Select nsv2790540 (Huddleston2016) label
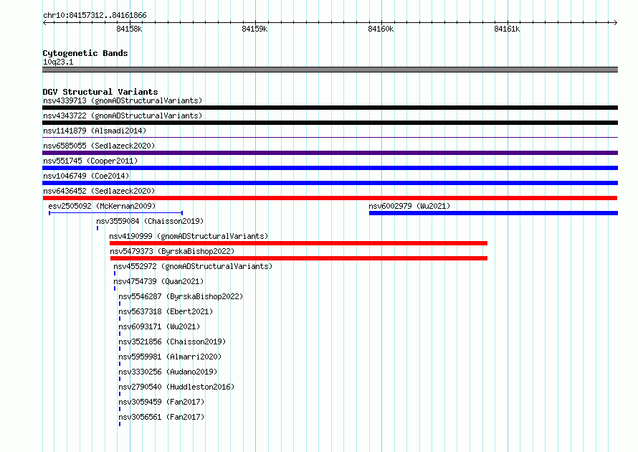 click(176, 387)
